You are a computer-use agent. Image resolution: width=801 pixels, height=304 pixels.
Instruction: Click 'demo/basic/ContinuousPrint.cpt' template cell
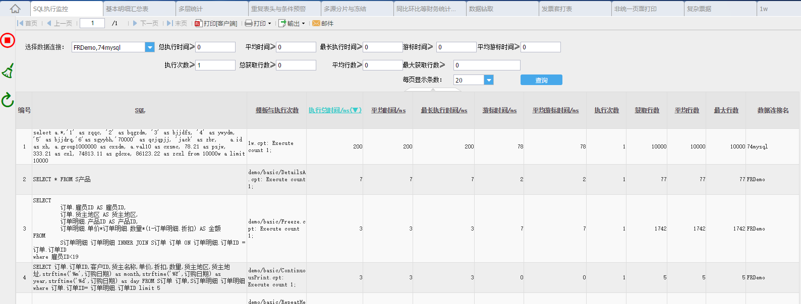pos(276,277)
